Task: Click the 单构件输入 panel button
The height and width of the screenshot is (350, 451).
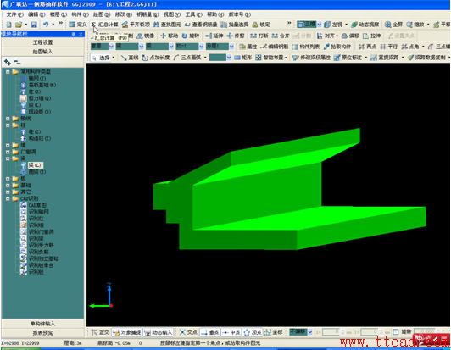Action: click(x=42, y=324)
